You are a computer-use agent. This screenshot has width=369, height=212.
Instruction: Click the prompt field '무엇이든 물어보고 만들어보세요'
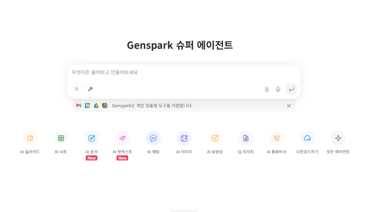point(184,72)
